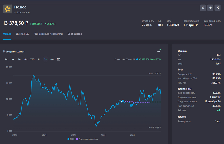Open the three-dots chart options menu
The image size is (224, 144).
pyautogui.click(x=158, y=51)
